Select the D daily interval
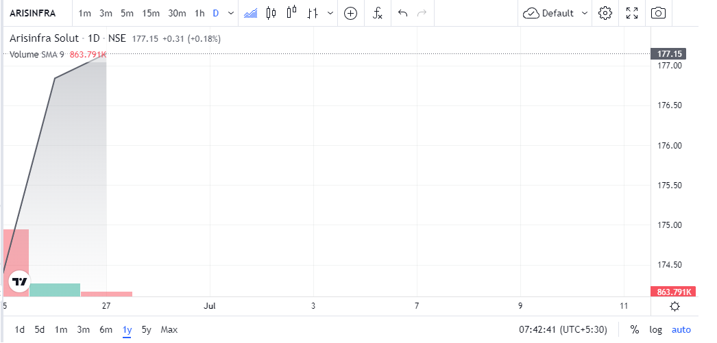 point(216,13)
